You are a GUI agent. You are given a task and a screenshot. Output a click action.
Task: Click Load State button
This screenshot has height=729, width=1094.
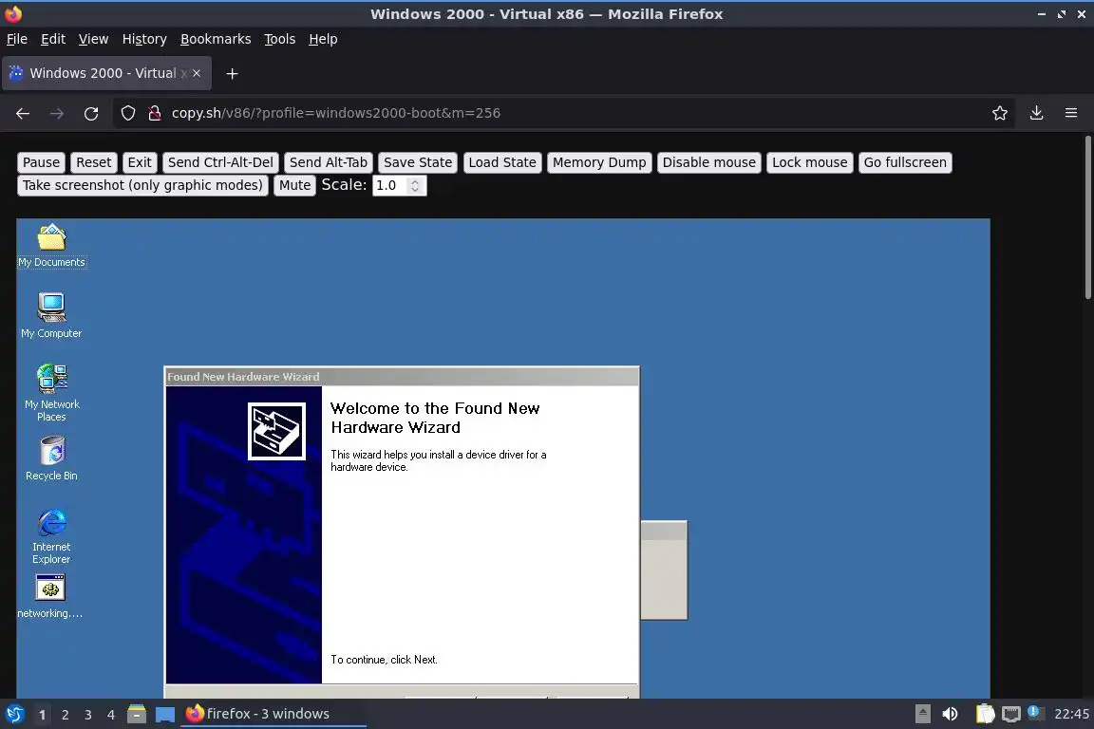[502, 162]
